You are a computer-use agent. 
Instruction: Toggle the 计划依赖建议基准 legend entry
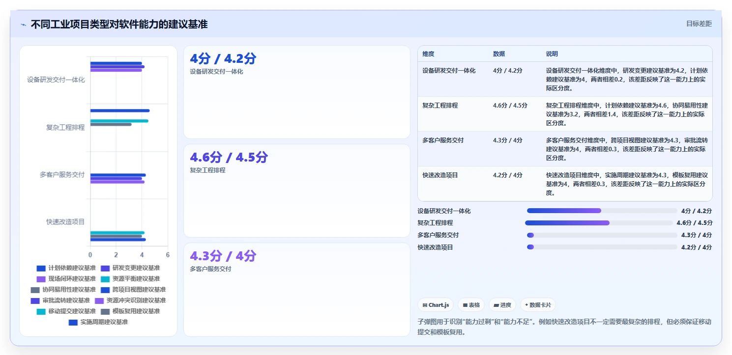point(66,268)
